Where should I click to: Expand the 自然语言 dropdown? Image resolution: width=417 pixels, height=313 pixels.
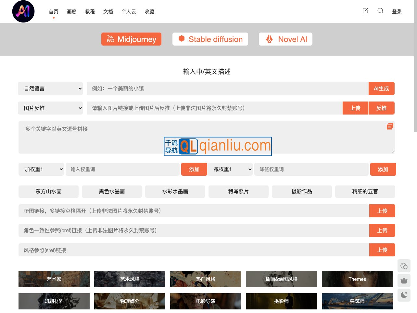(x=51, y=88)
